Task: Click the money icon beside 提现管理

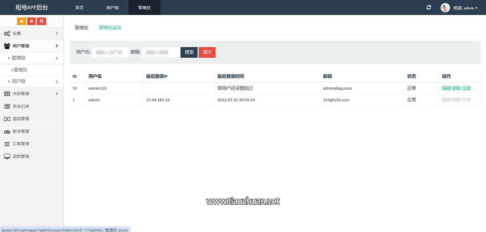Action: coord(7,119)
